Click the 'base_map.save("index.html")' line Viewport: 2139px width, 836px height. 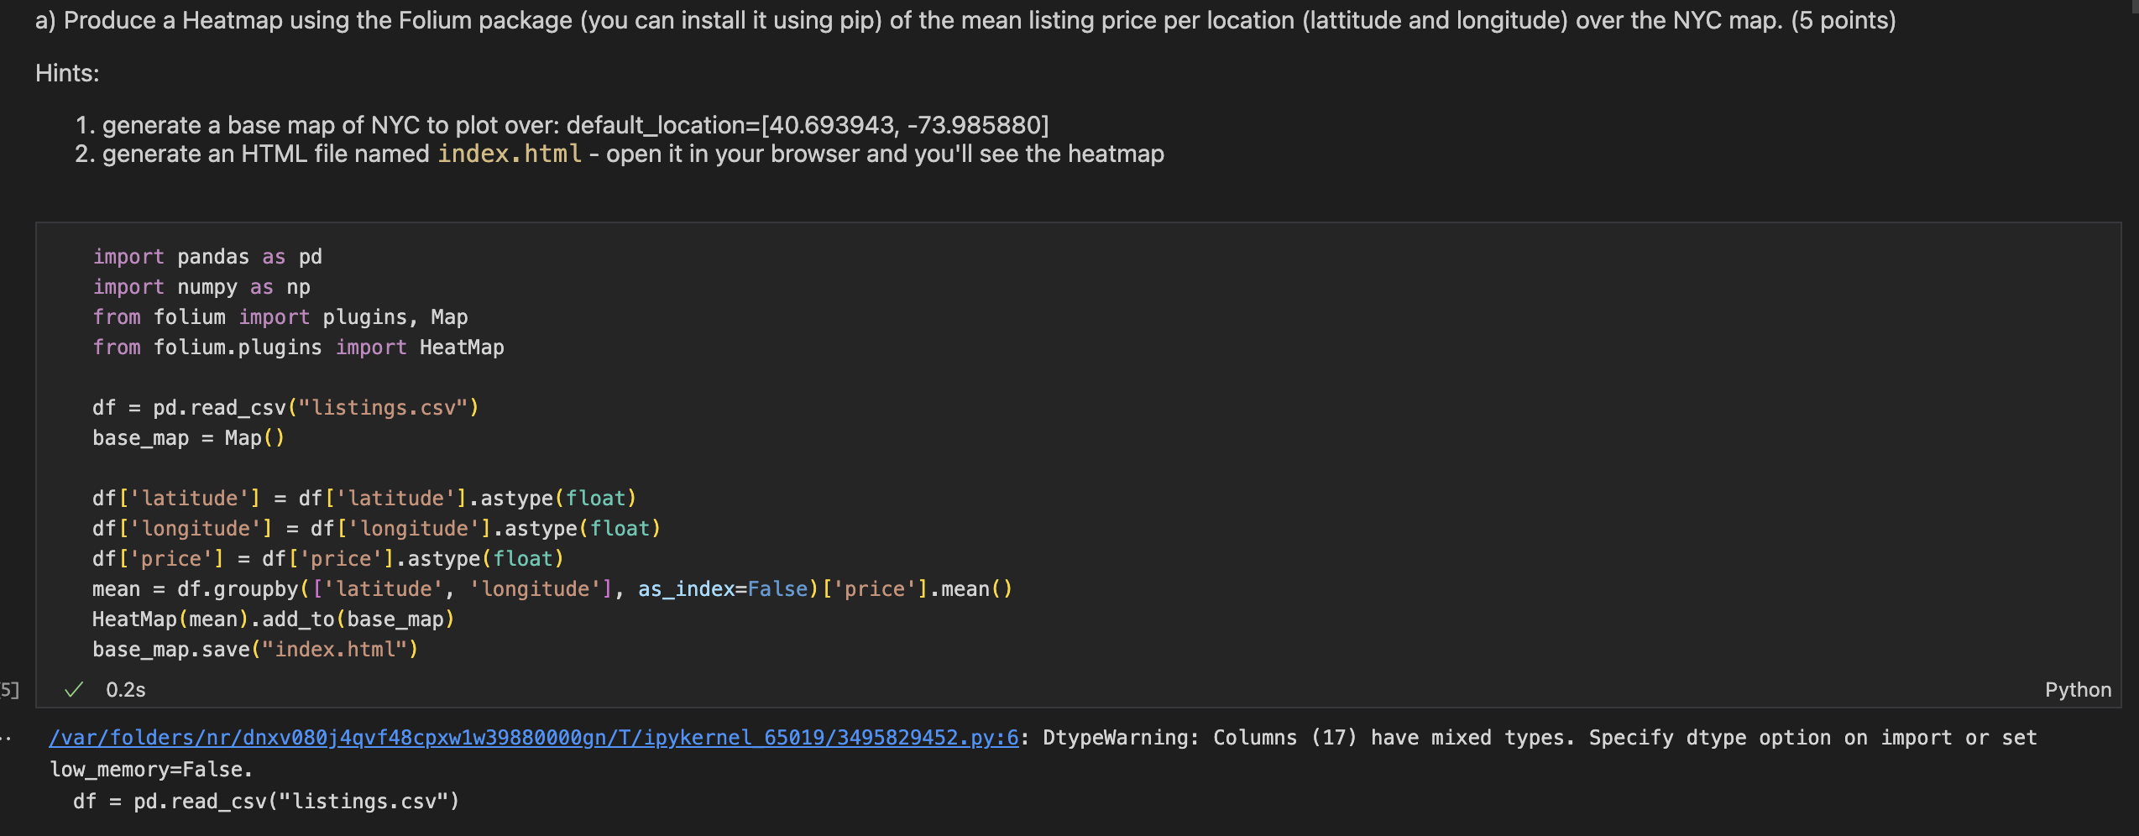point(255,650)
